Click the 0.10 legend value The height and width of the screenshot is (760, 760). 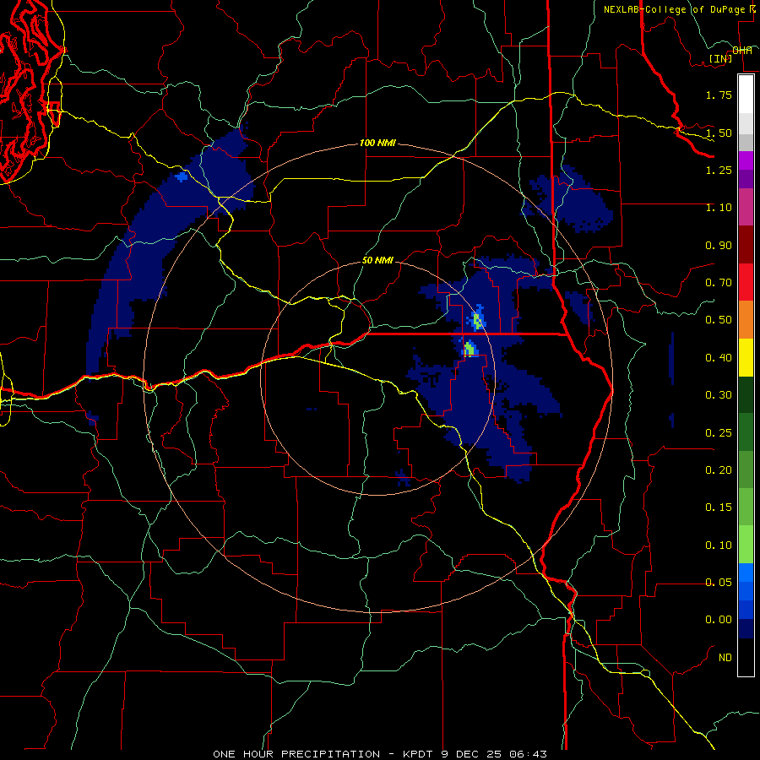click(719, 546)
